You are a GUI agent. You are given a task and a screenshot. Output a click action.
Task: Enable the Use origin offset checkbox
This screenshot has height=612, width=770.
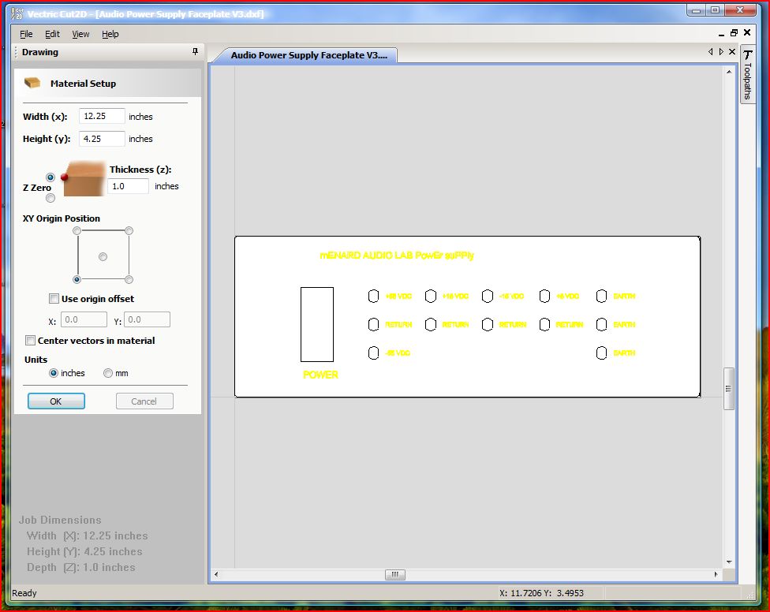pyautogui.click(x=54, y=298)
